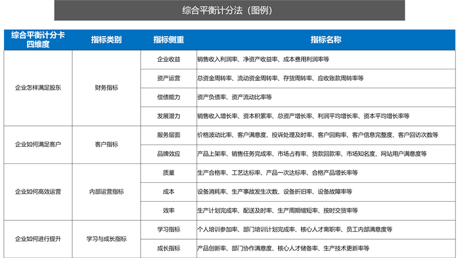Select the 企业收益 cell

click(x=169, y=59)
